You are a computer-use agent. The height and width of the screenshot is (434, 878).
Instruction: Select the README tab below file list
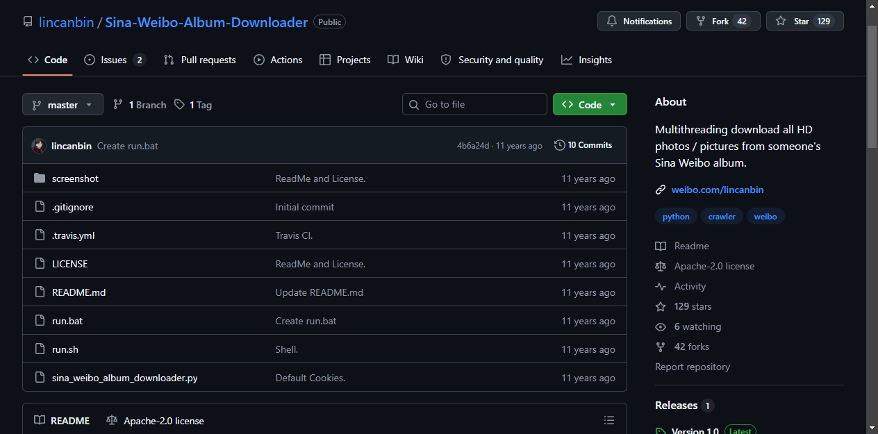tap(62, 421)
